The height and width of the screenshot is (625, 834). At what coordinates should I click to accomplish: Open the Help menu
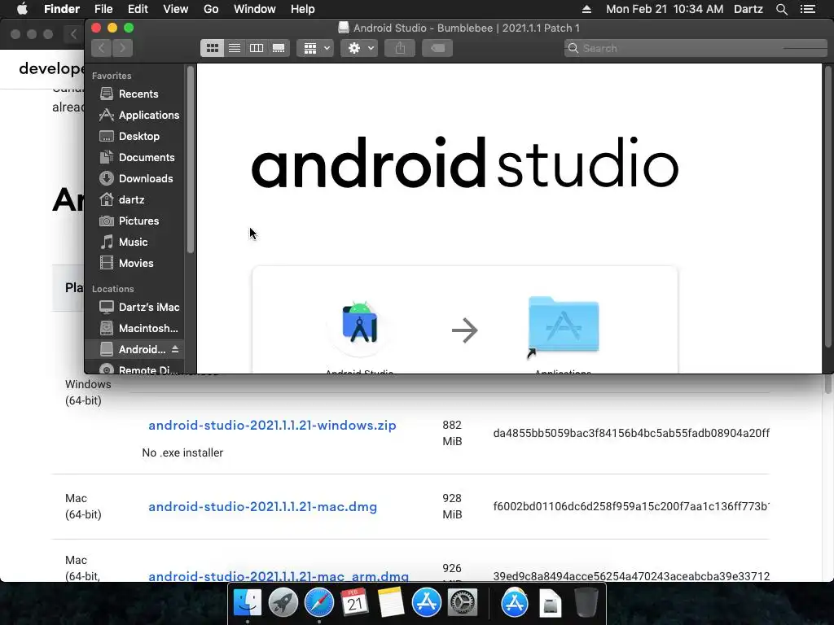(303, 9)
